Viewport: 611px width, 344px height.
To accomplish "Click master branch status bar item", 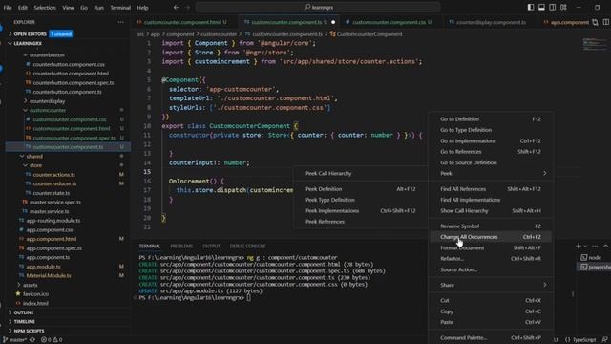I will click(x=15, y=340).
